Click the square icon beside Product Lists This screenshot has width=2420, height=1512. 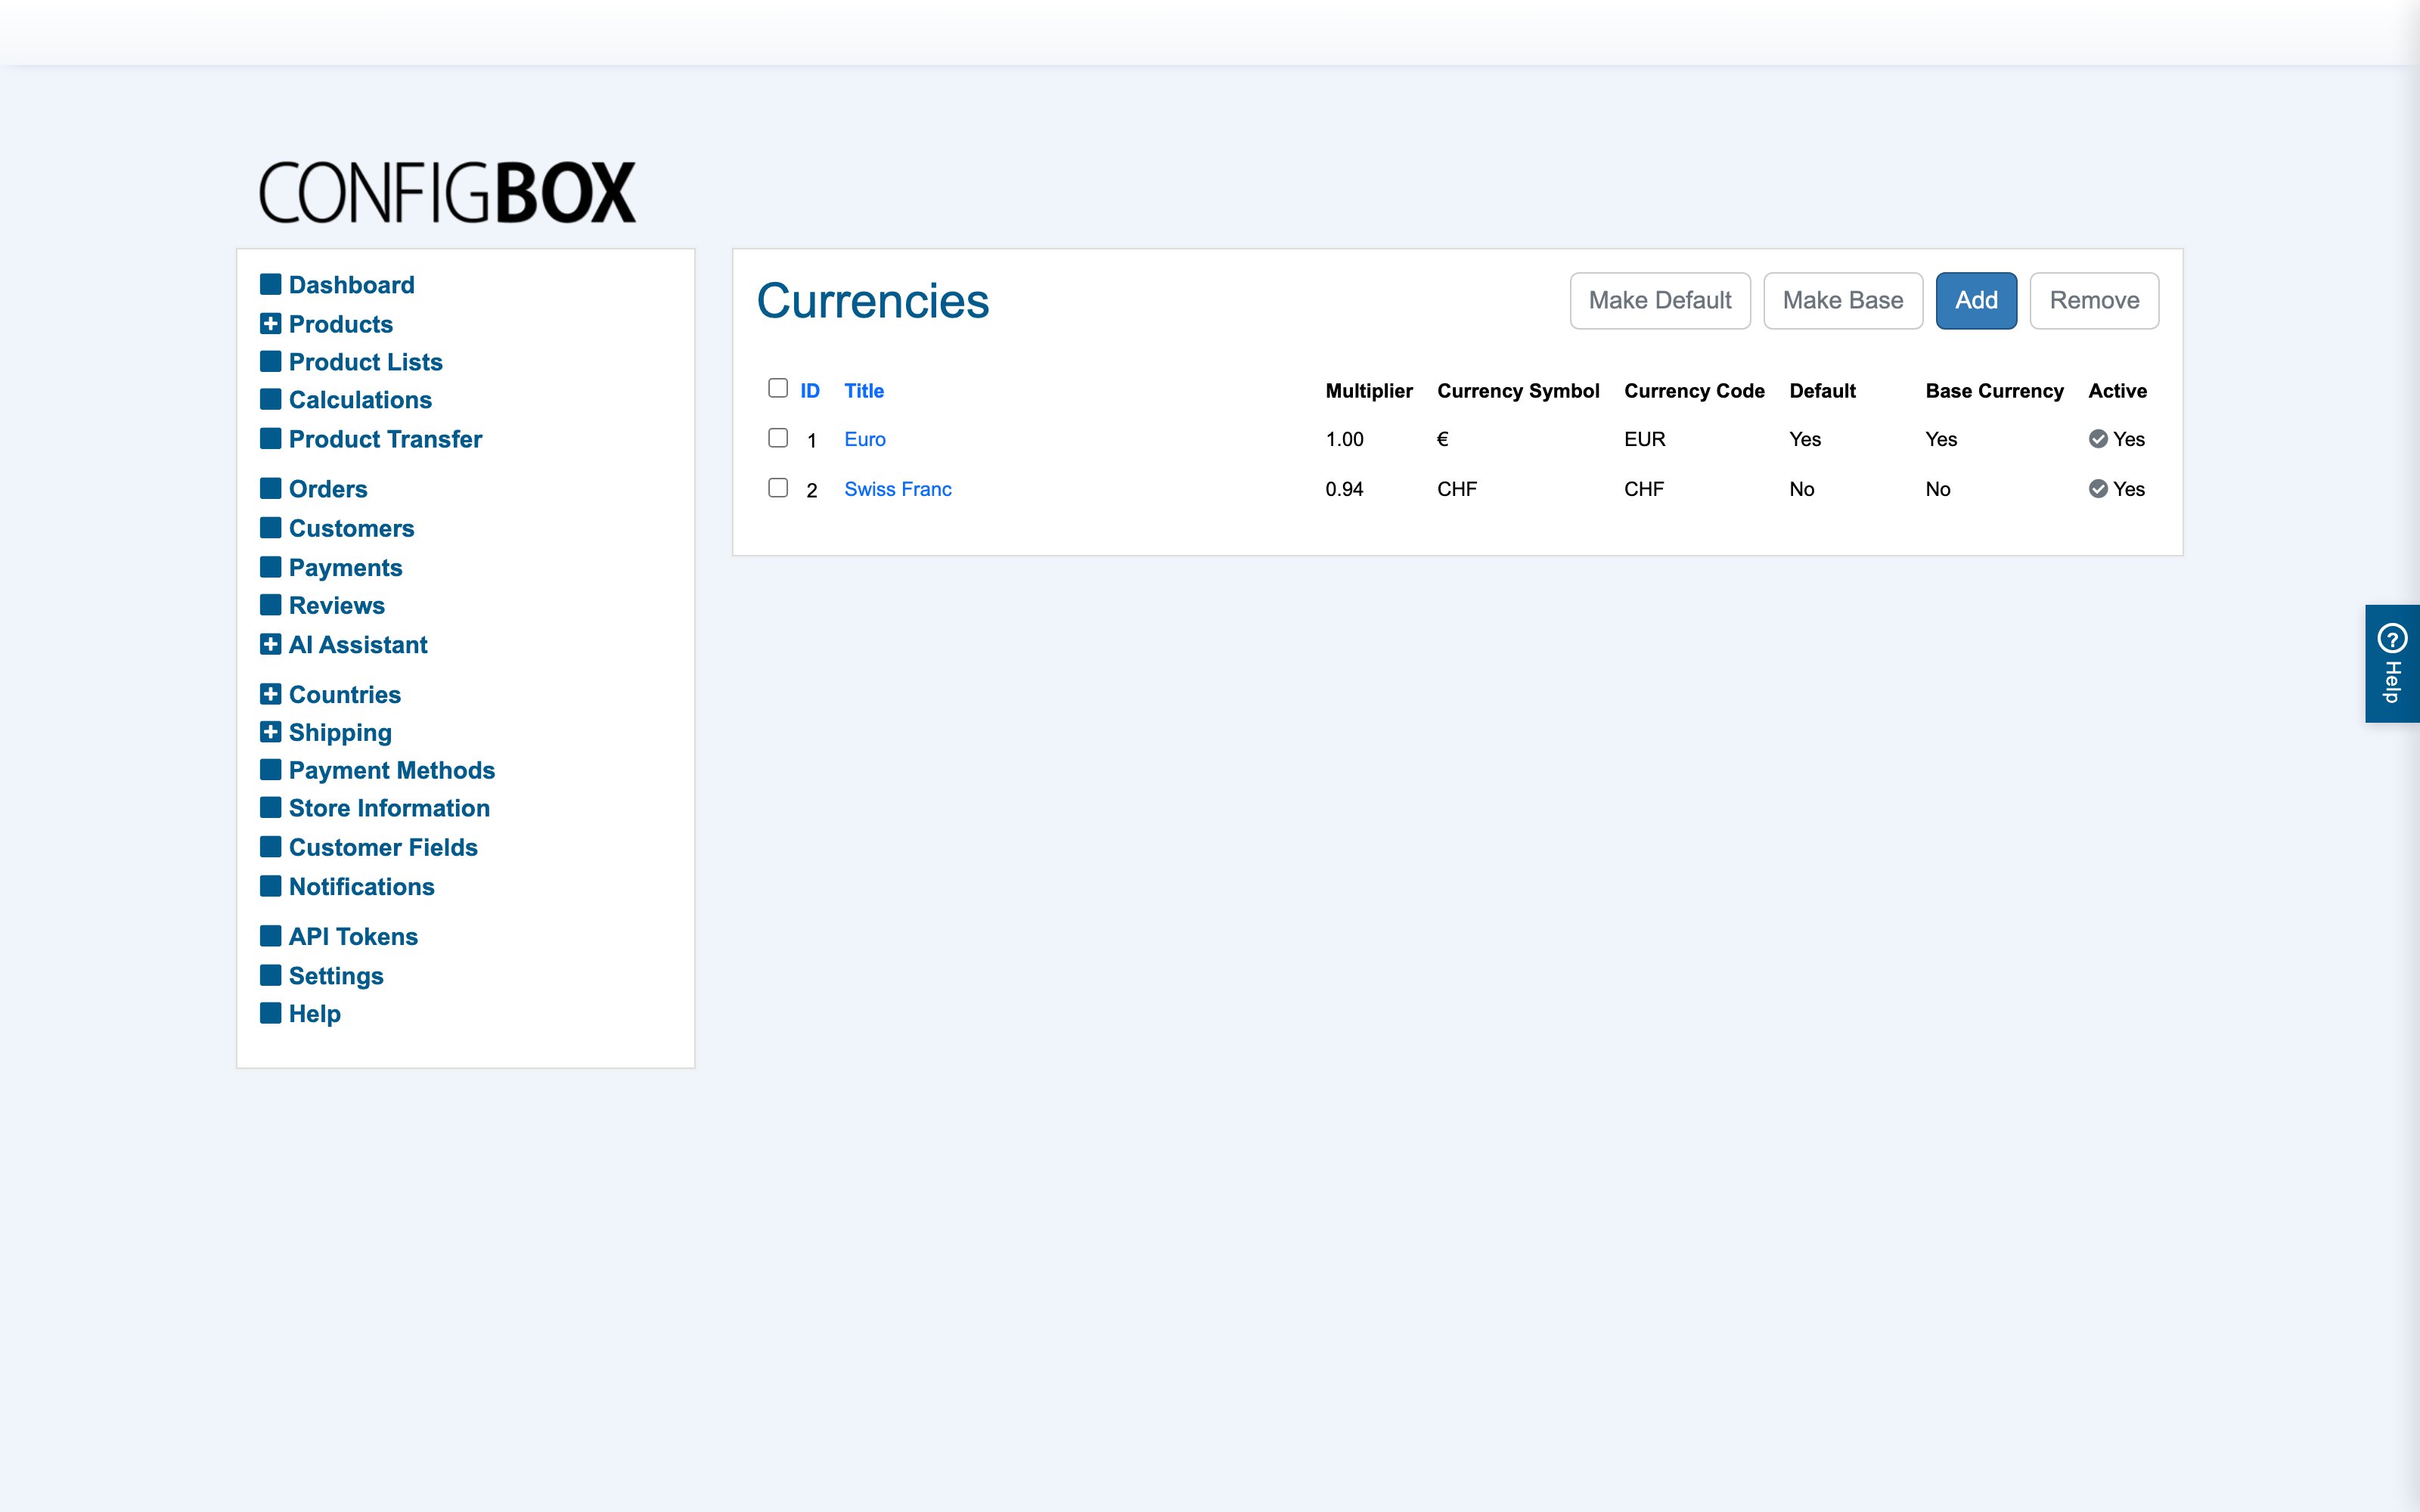tap(270, 361)
